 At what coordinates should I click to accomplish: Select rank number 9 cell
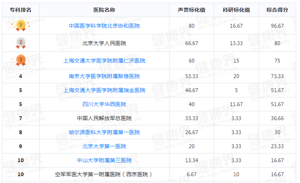(x=21, y=146)
